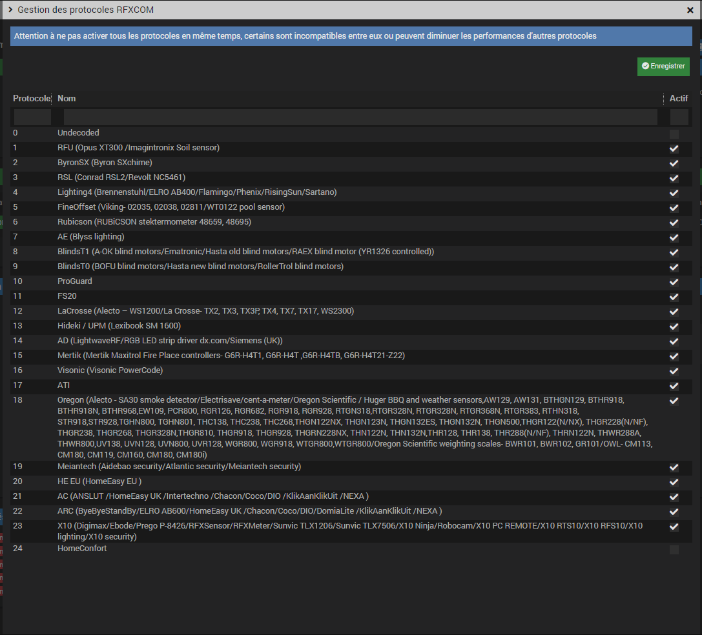Click the ARC ByeByeStandBy row name
702x635 pixels.
tap(250, 510)
